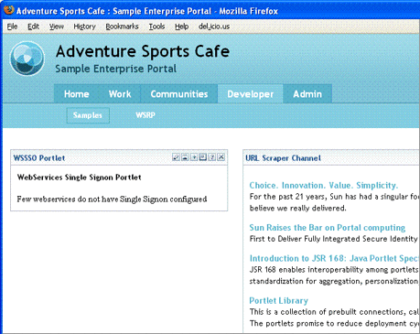
Task: Open the Edit menu
Action: [33, 27]
